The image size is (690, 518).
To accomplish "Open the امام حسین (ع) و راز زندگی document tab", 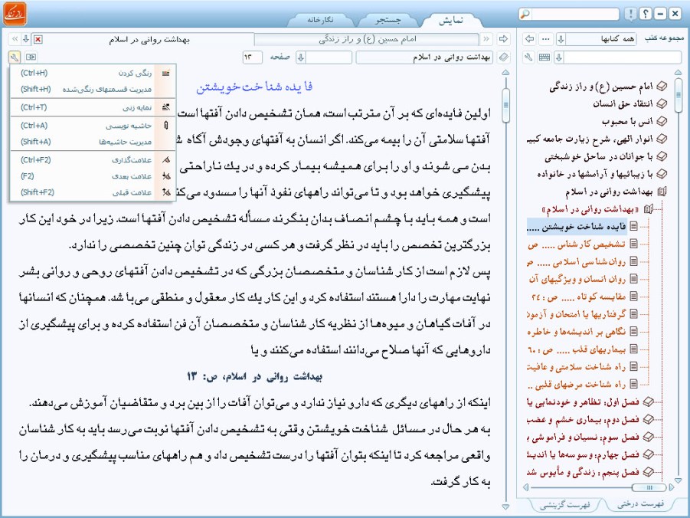I will click(367, 39).
